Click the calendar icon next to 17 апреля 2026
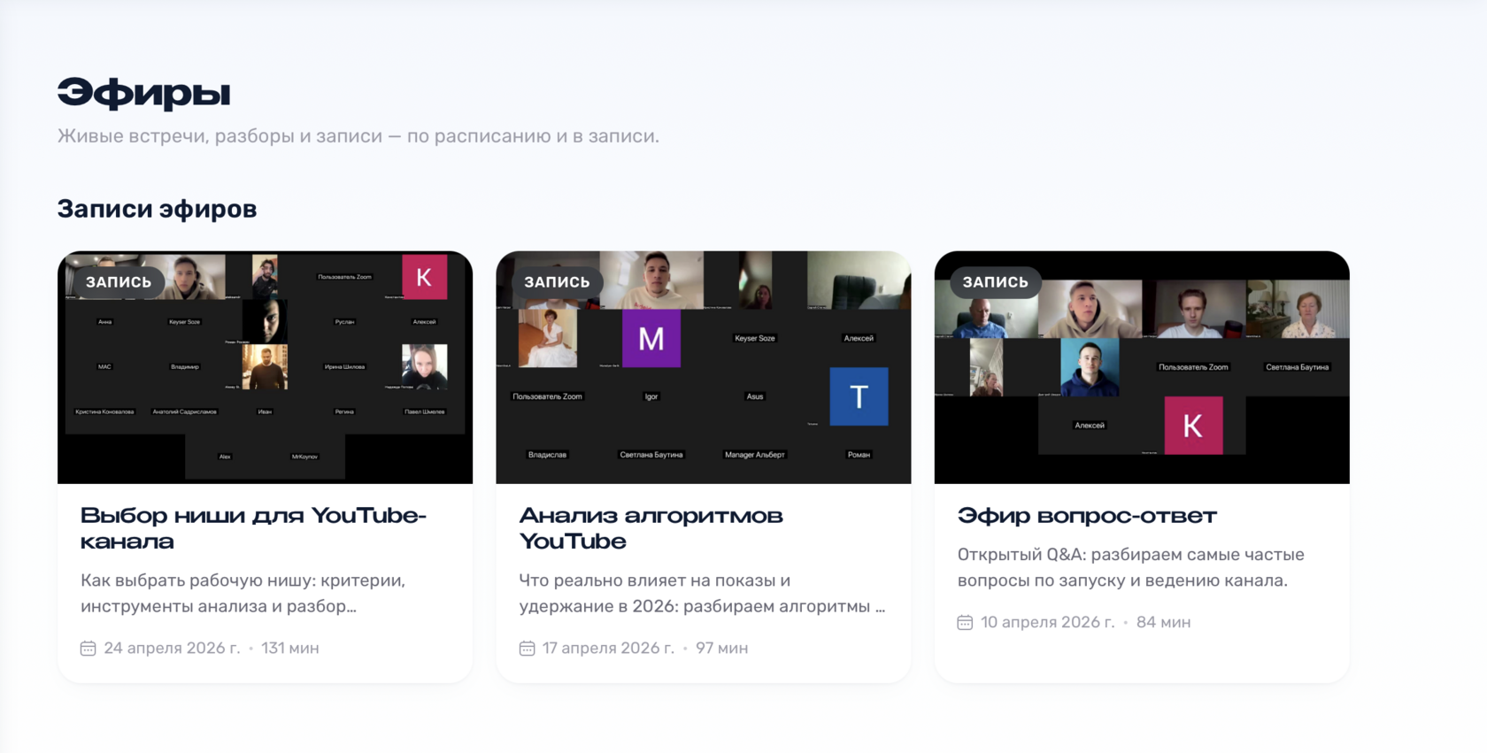 [x=527, y=649]
